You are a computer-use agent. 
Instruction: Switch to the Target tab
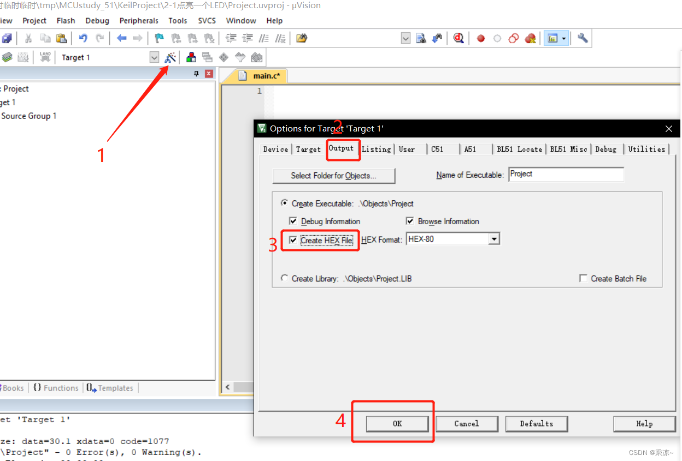click(x=309, y=149)
